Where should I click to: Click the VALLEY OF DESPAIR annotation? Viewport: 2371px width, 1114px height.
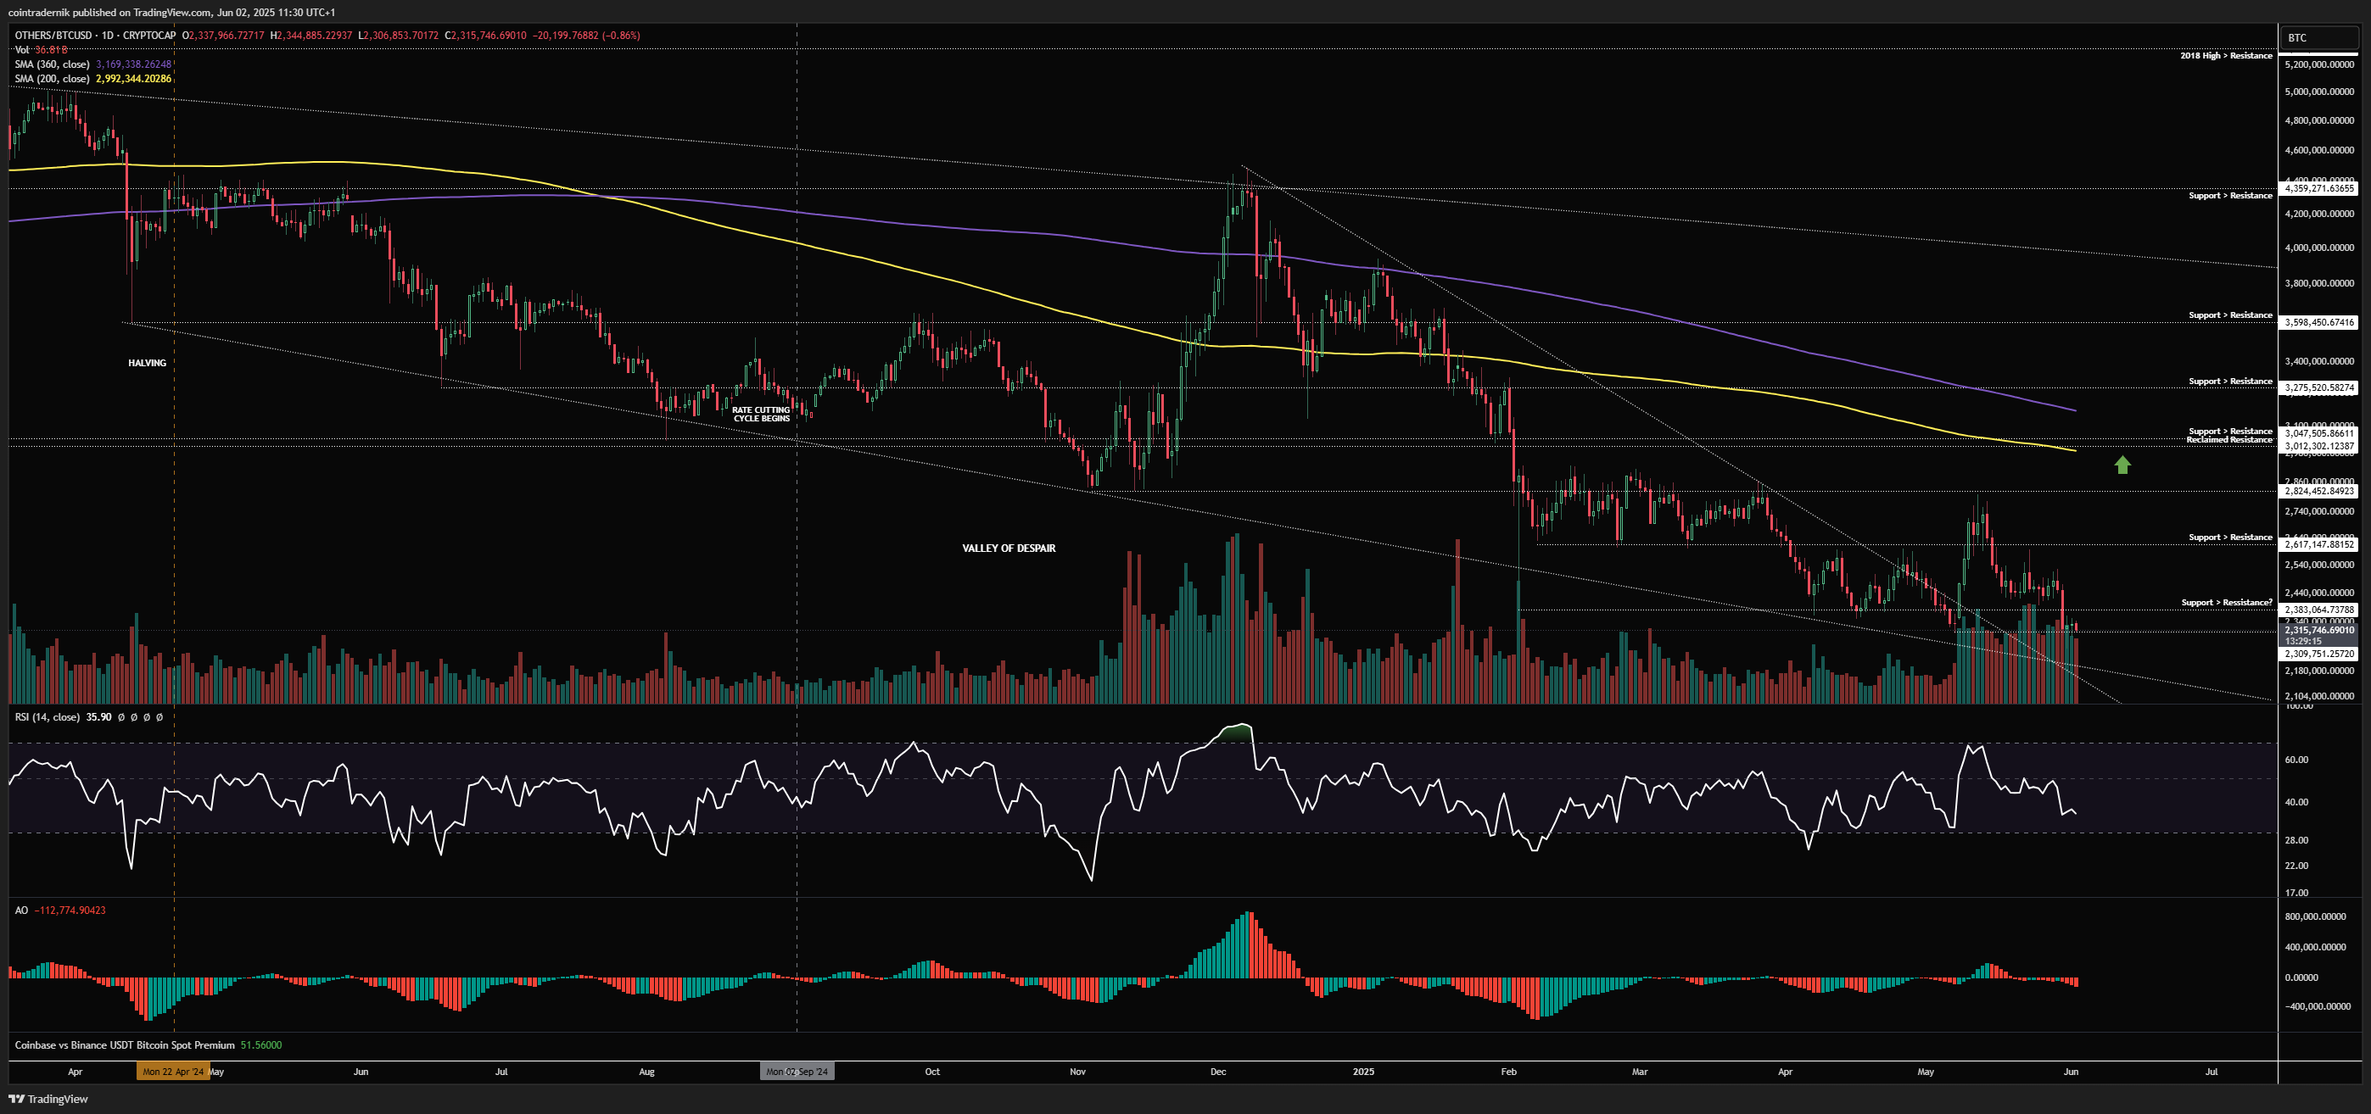(1009, 549)
